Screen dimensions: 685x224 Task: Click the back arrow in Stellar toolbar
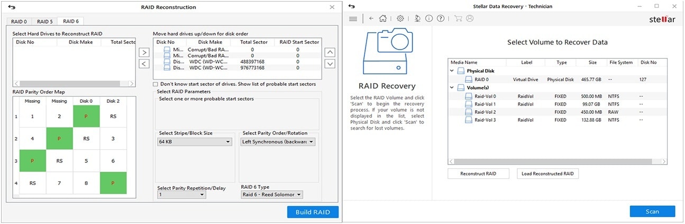coord(371,18)
